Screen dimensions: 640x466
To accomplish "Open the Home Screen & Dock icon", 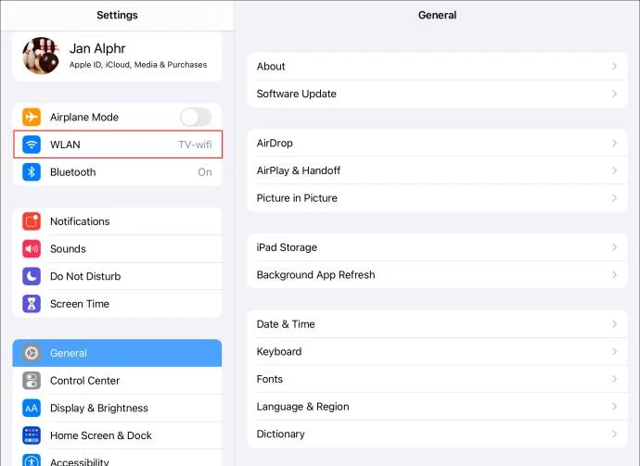I will tap(32, 435).
